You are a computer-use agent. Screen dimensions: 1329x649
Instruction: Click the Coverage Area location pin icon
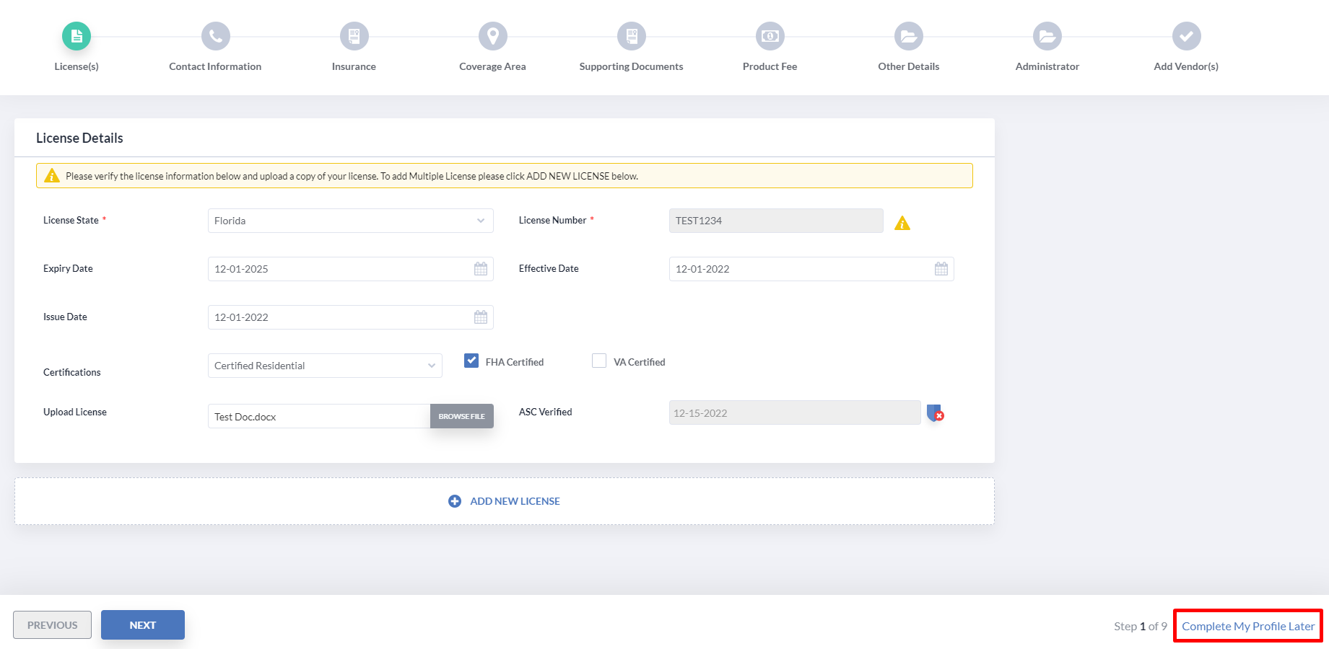[x=492, y=35]
